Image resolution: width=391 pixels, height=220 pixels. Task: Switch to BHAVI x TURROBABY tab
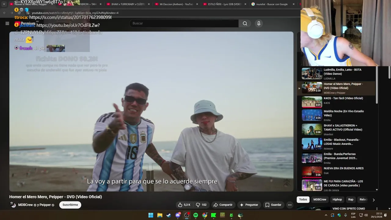[128, 4]
